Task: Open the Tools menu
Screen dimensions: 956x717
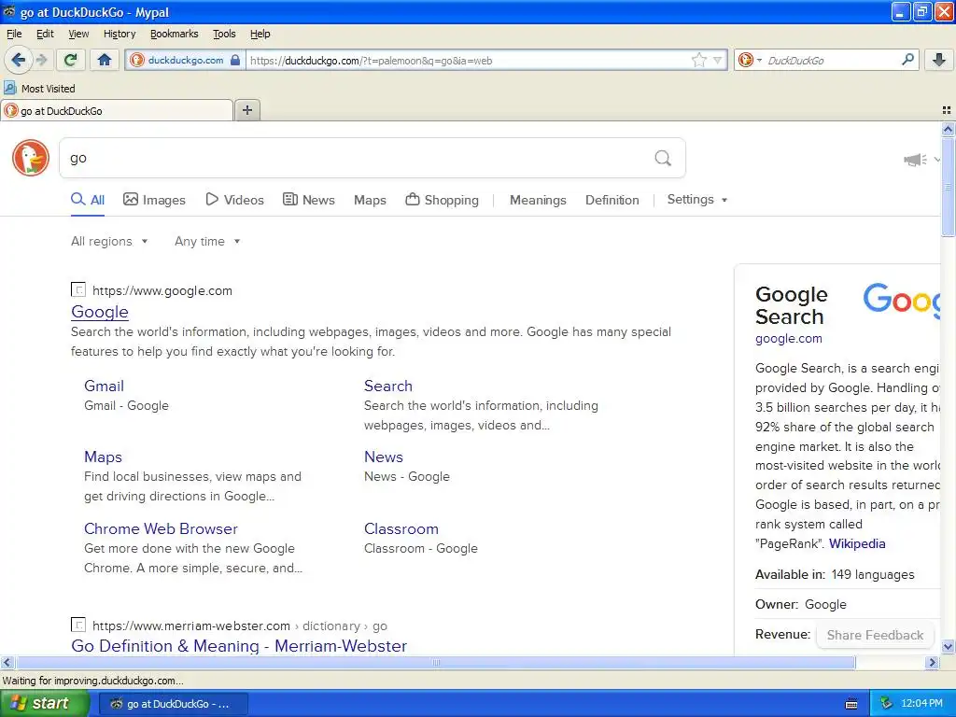Action: tap(224, 34)
